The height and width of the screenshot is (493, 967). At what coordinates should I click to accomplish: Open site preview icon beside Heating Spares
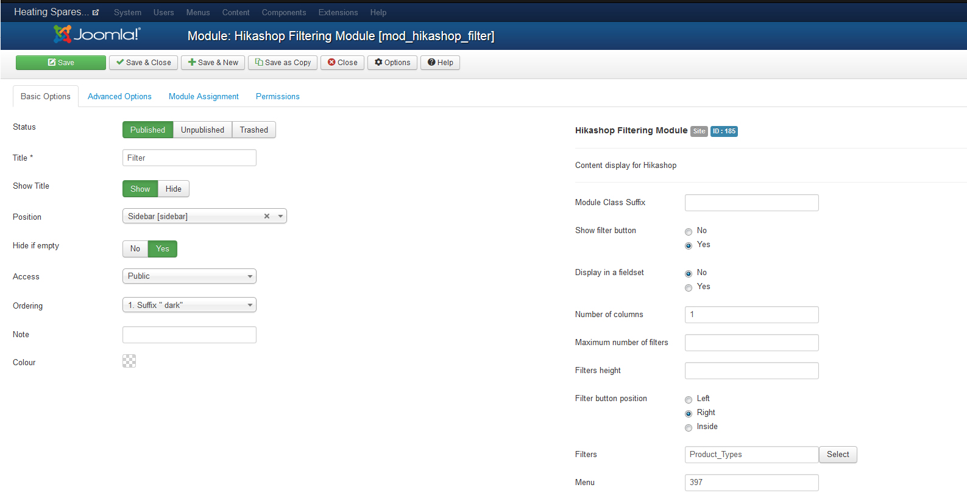[x=96, y=12]
